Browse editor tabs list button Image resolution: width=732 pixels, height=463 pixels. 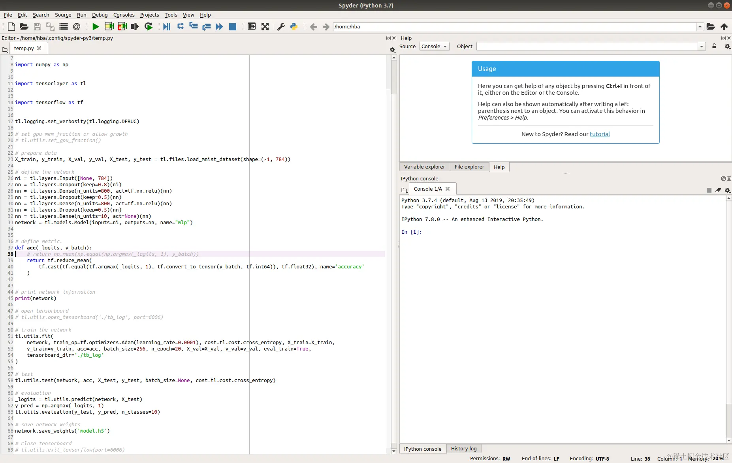click(x=5, y=50)
